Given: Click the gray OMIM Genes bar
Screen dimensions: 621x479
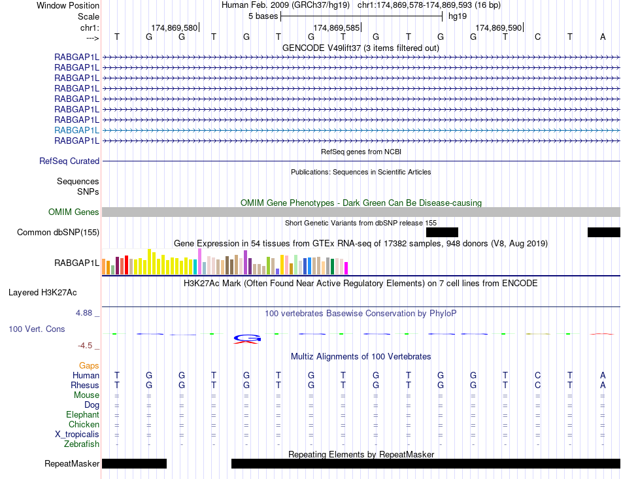Looking at the screenshot, I should point(361,212).
